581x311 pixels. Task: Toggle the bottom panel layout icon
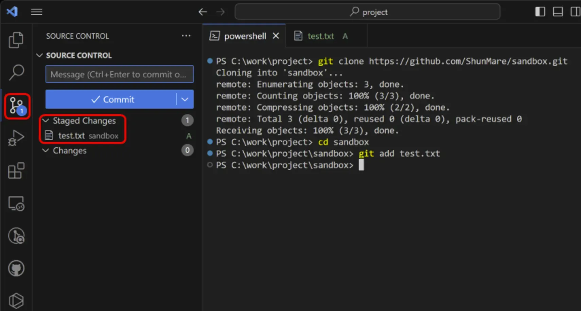(x=558, y=12)
